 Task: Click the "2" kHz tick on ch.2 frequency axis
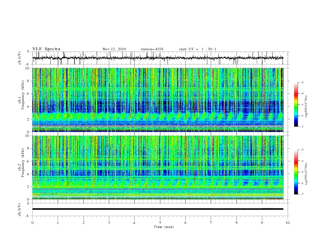point(29,187)
